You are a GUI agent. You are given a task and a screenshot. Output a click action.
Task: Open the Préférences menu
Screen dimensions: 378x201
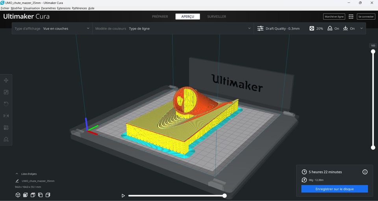[x=79, y=8]
